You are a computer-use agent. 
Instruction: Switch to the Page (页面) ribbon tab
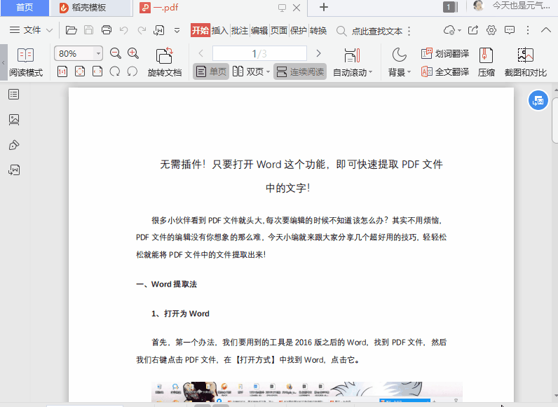coord(278,31)
